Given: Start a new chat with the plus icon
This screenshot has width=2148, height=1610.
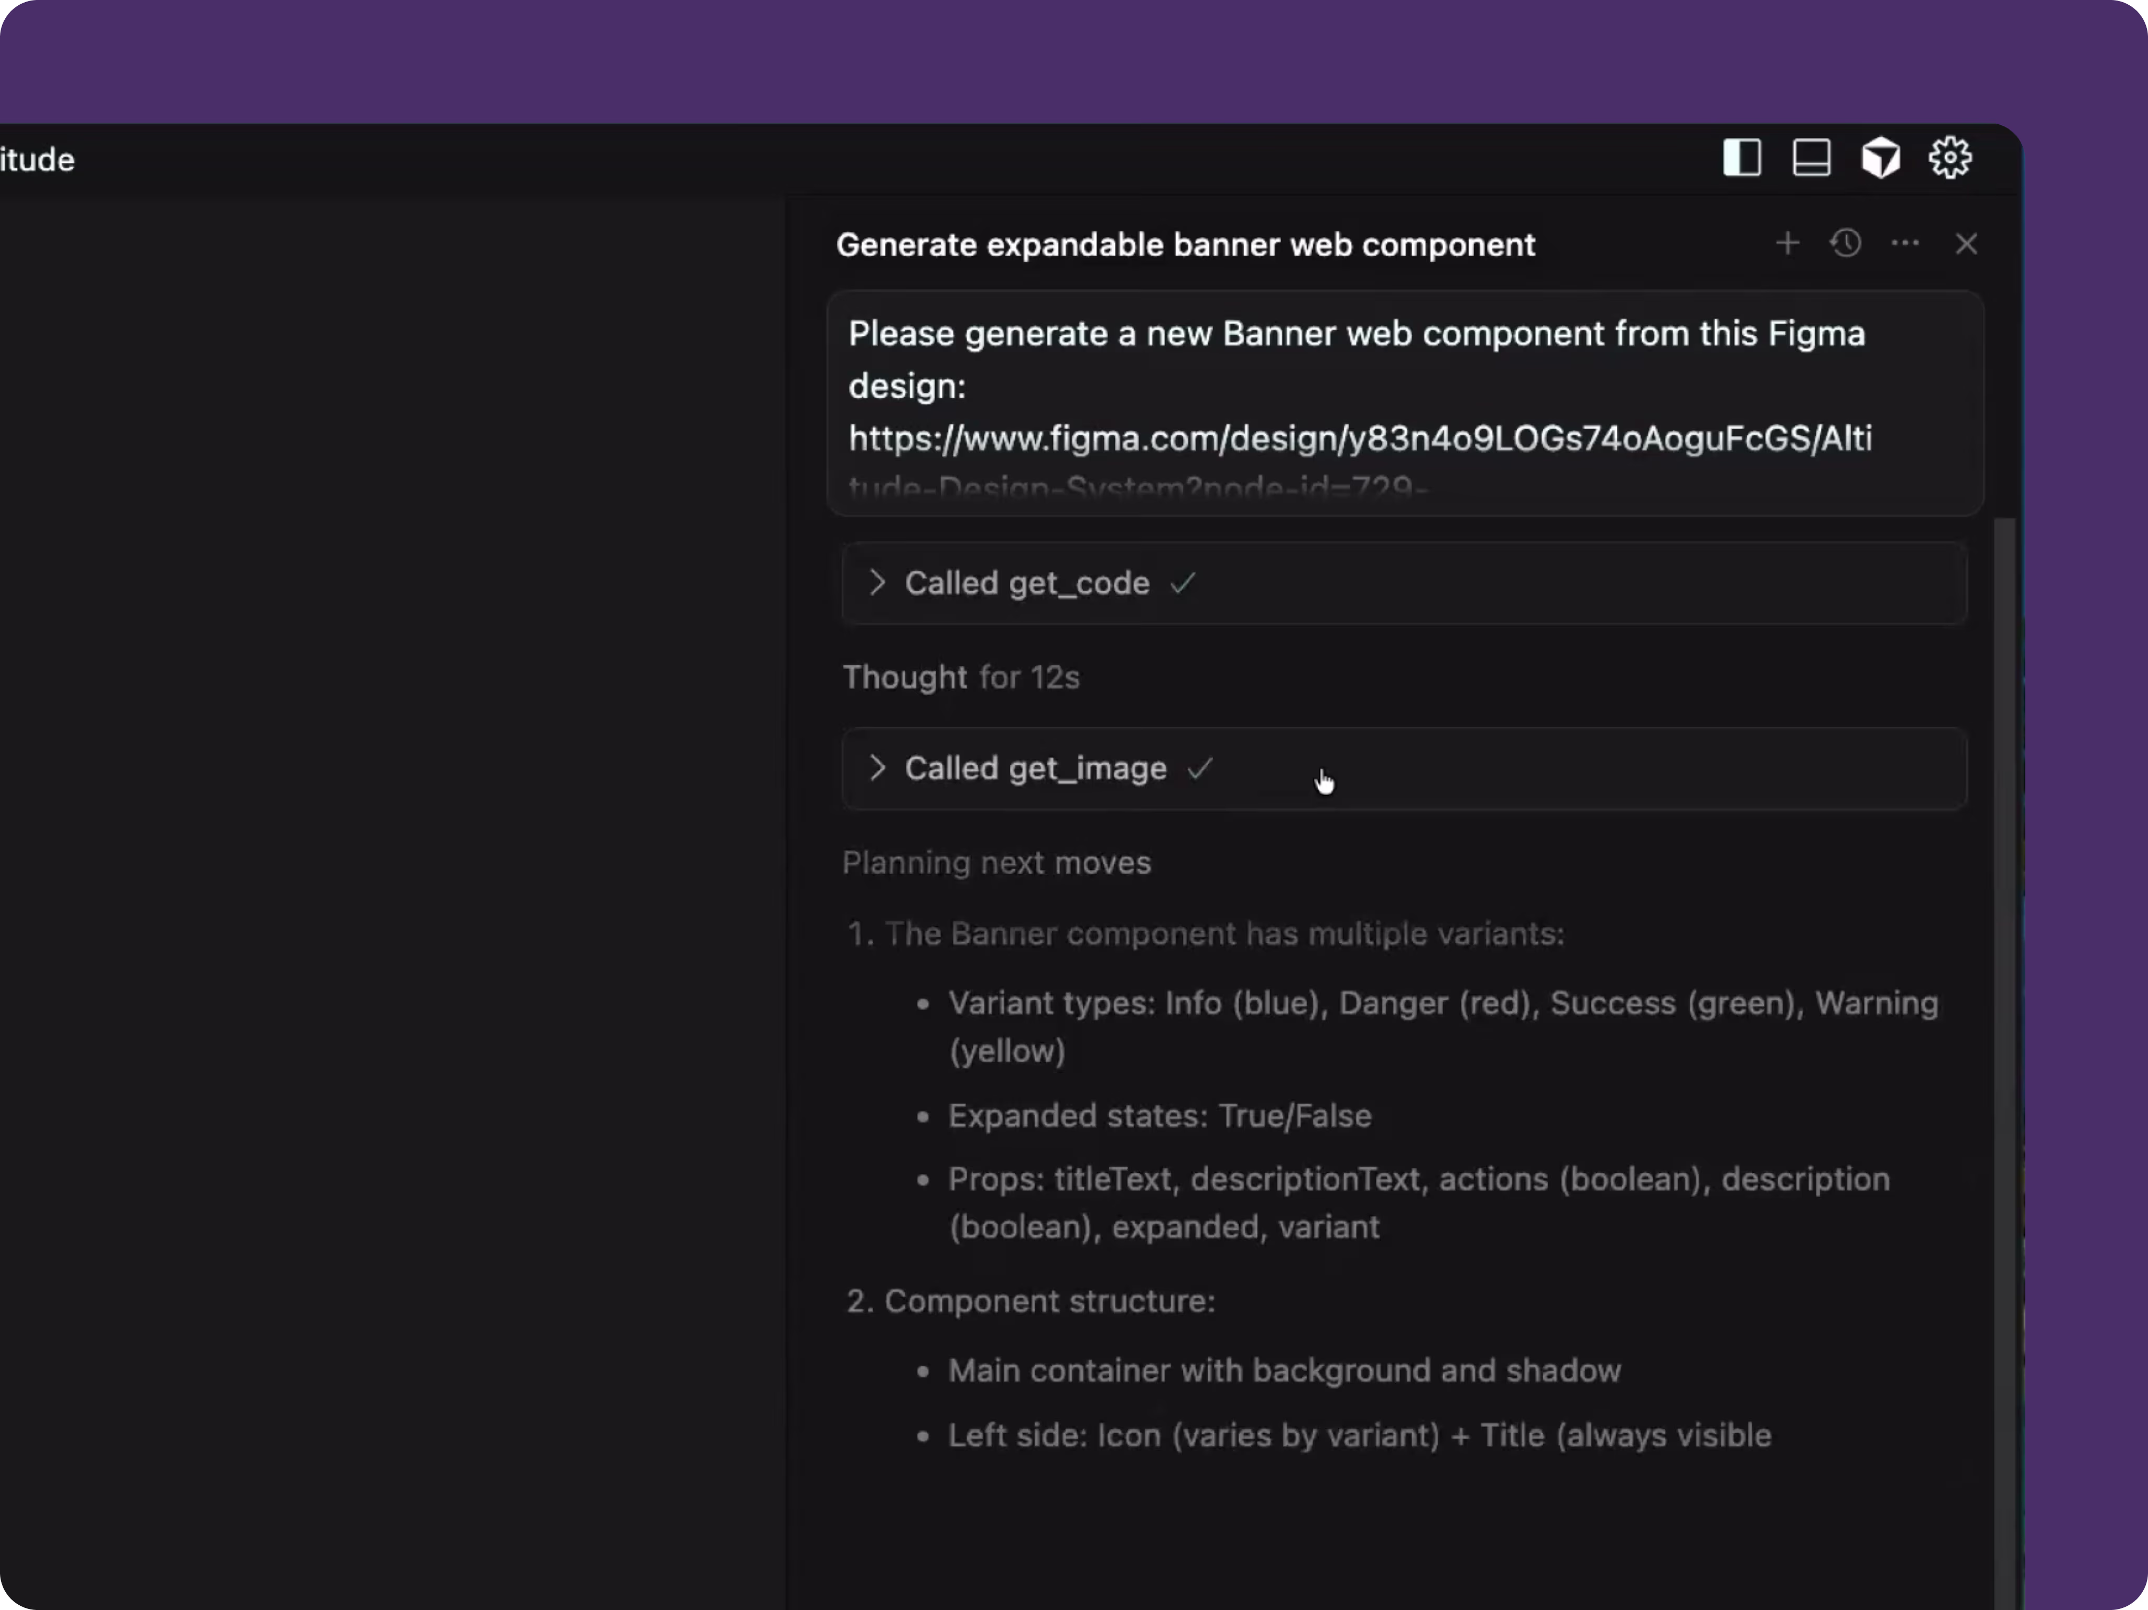Looking at the screenshot, I should (1788, 244).
